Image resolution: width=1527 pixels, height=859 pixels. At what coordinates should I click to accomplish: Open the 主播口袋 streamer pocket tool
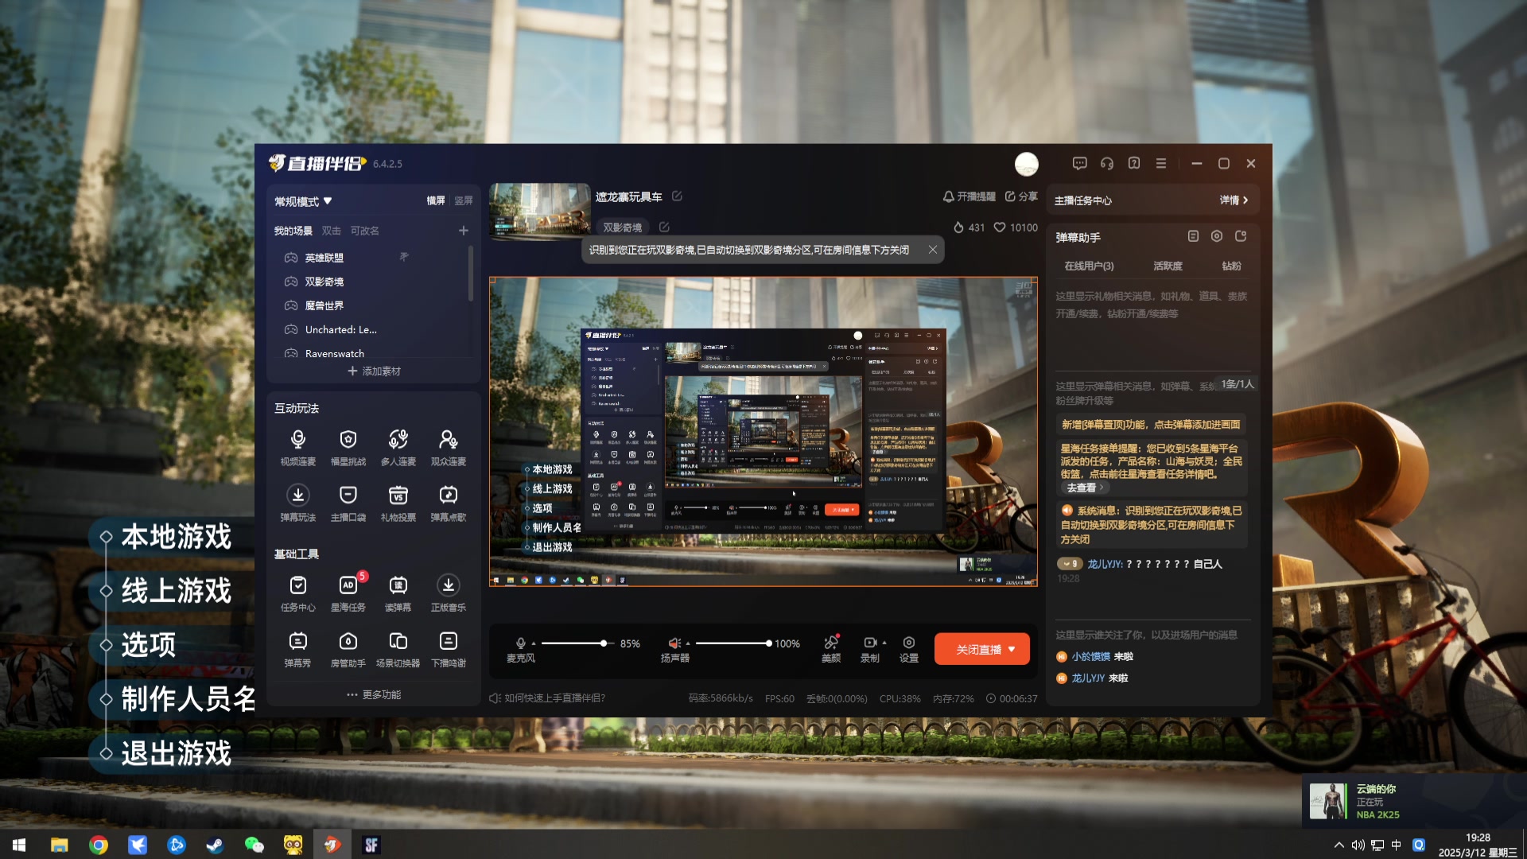pos(348,503)
